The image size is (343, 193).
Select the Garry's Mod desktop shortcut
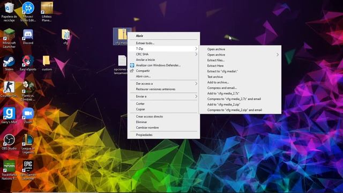pyautogui.click(x=9, y=116)
